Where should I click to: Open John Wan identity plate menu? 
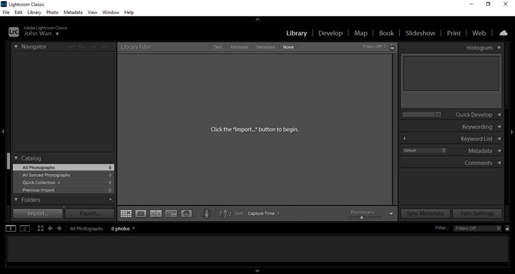pos(41,34)
